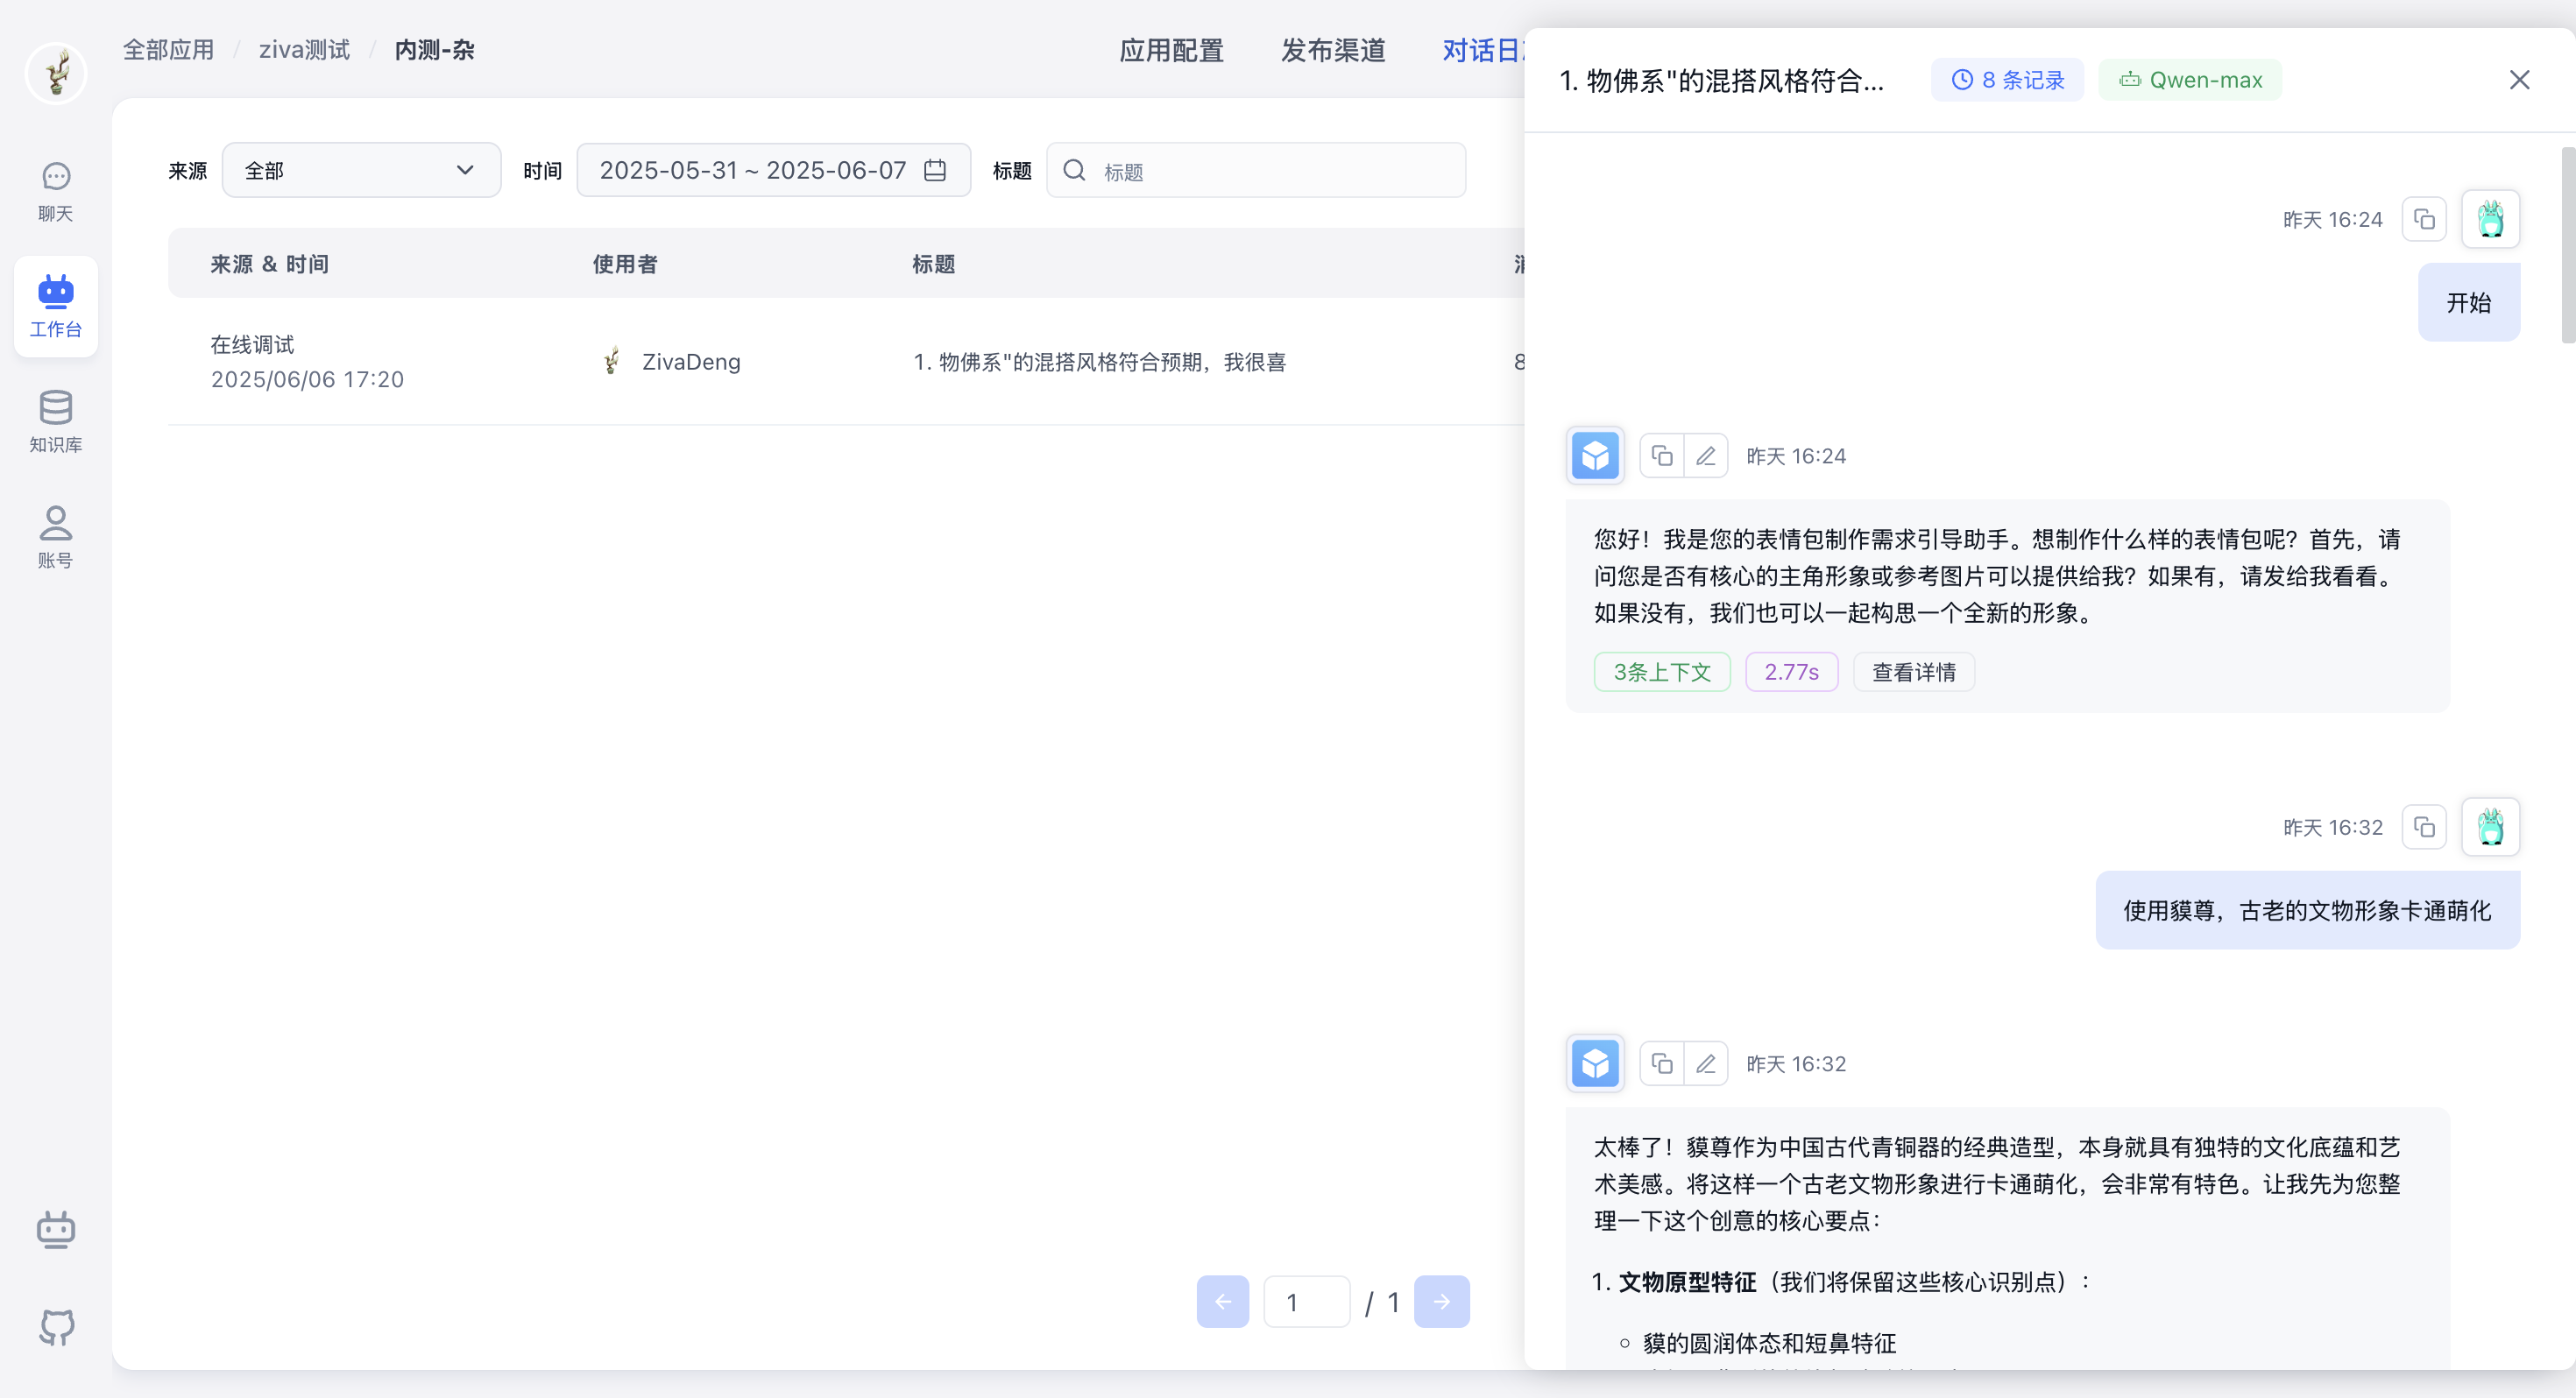Click the Qwen-max model badge
Image resolution: width=2576 pixels, height=1398 pixels.
[2190, 80]
